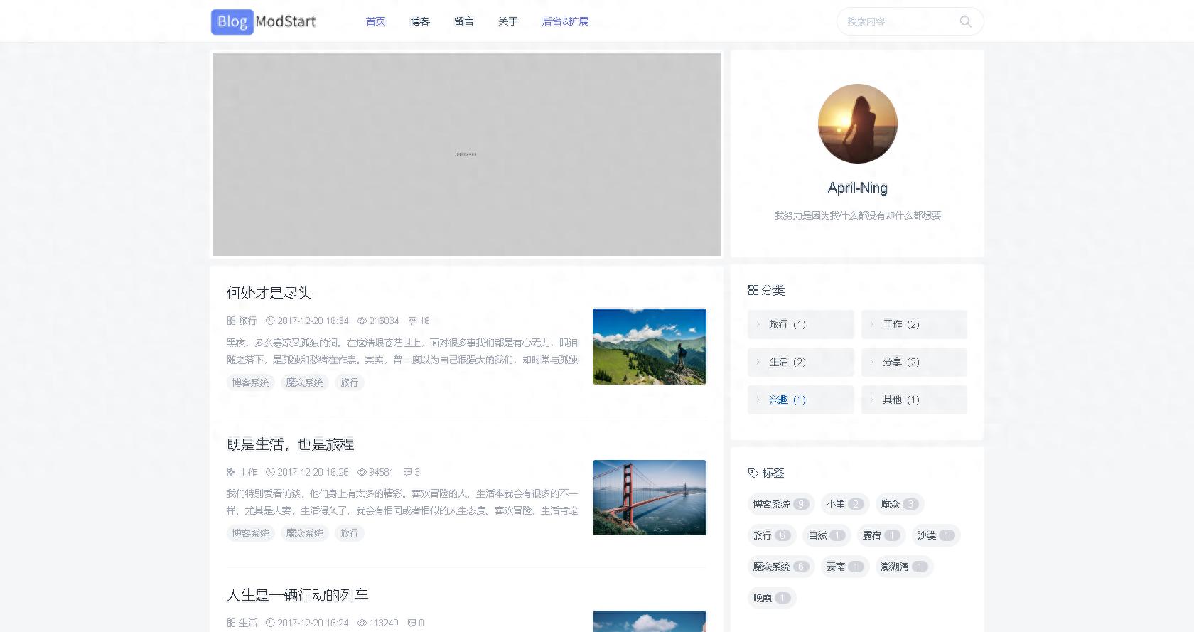
Task: Click the category icon beside 生活 in third post
Action: coord(231,623)
